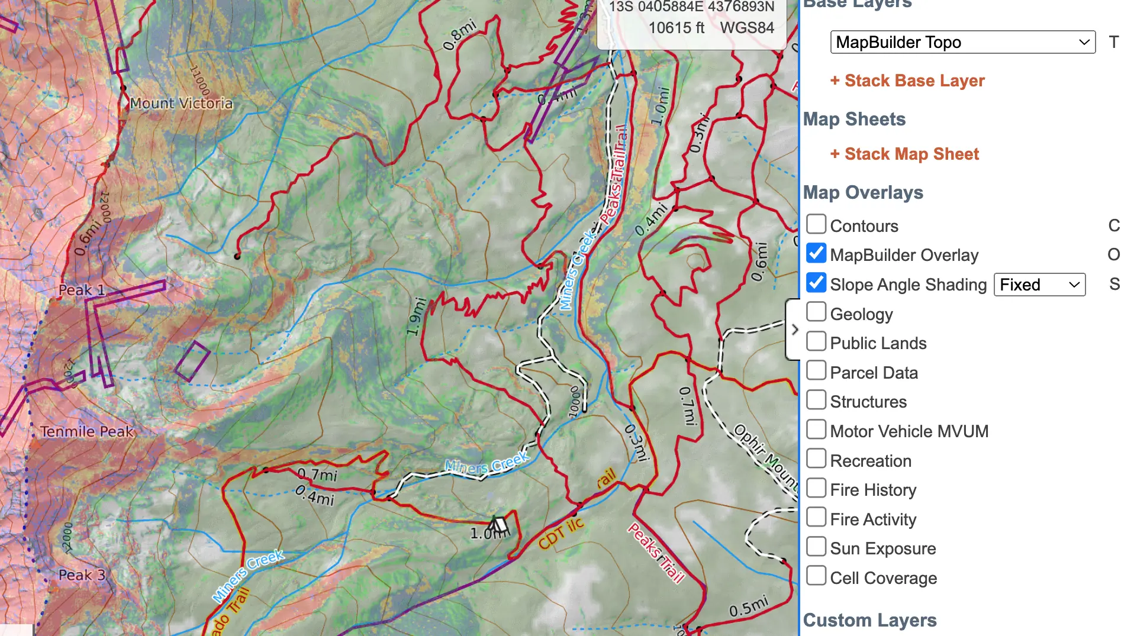Click the Stack Base Layer link
Image resolution: width=1121 pixels, height=636 pixels.
[907, 80]
